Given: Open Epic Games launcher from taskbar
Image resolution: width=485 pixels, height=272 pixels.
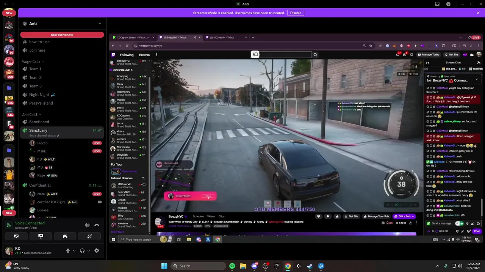Looking at the screenshot, I should [277, 266].
